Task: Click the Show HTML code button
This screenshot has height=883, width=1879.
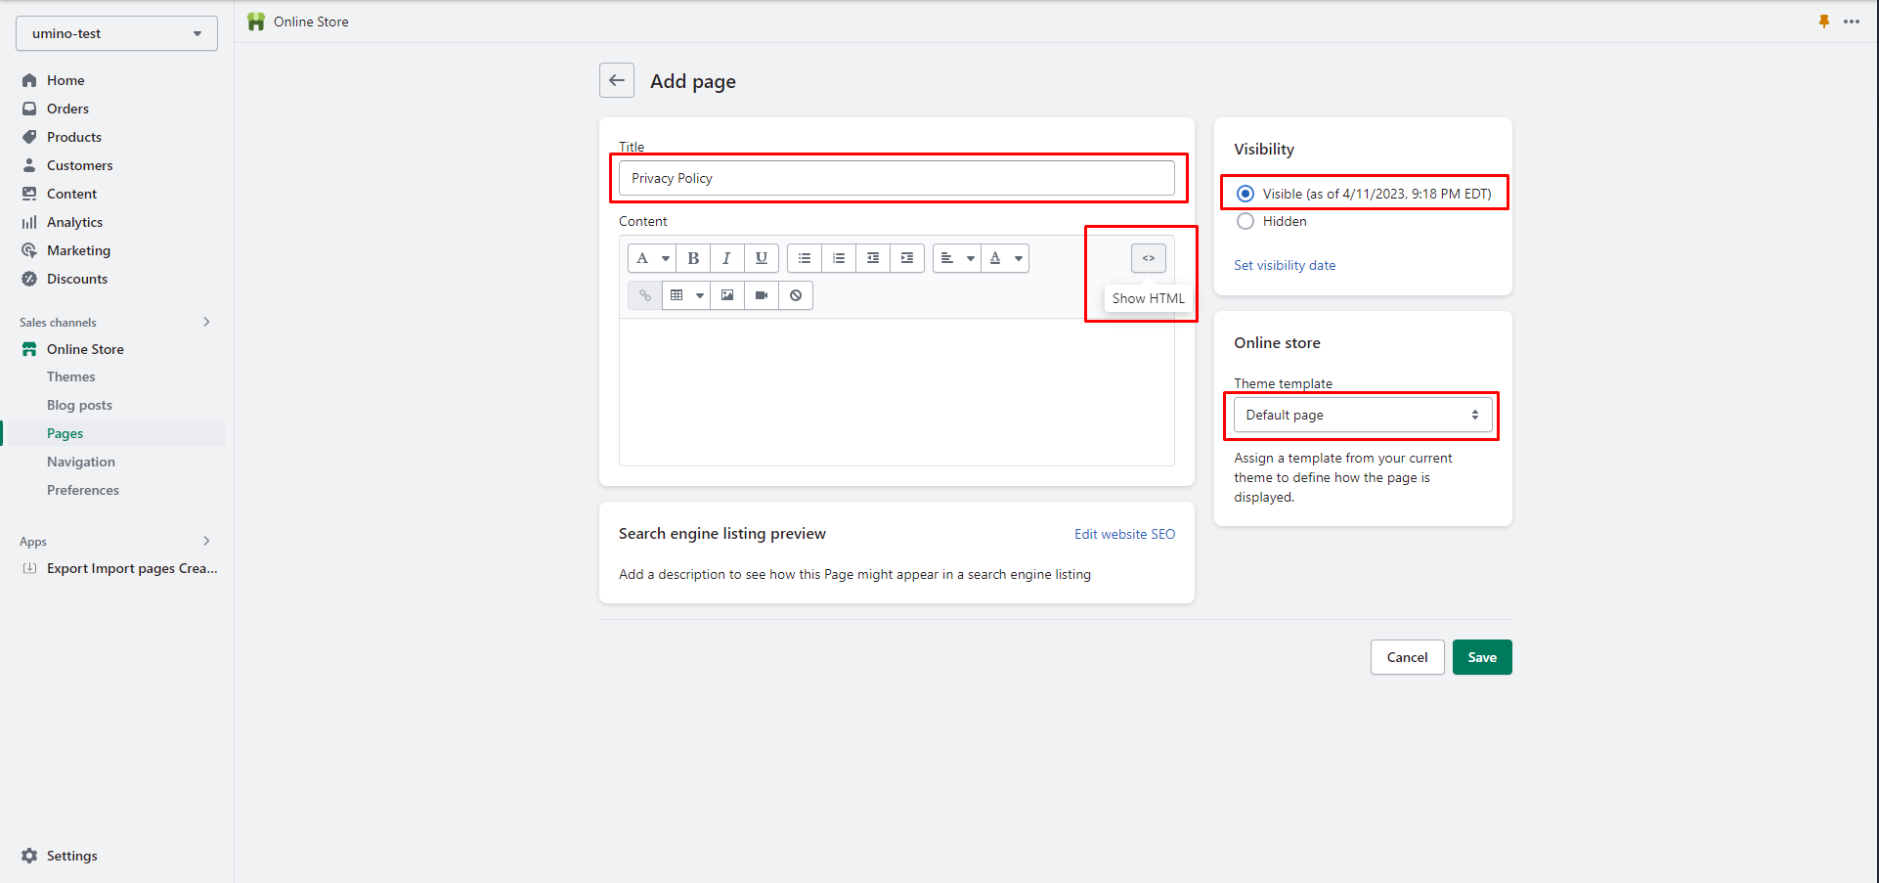Action: pyautogui.click(x=1149, y=258)
